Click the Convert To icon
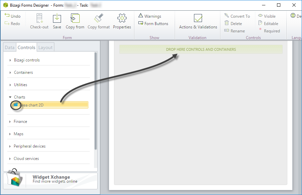 [227, 15]
